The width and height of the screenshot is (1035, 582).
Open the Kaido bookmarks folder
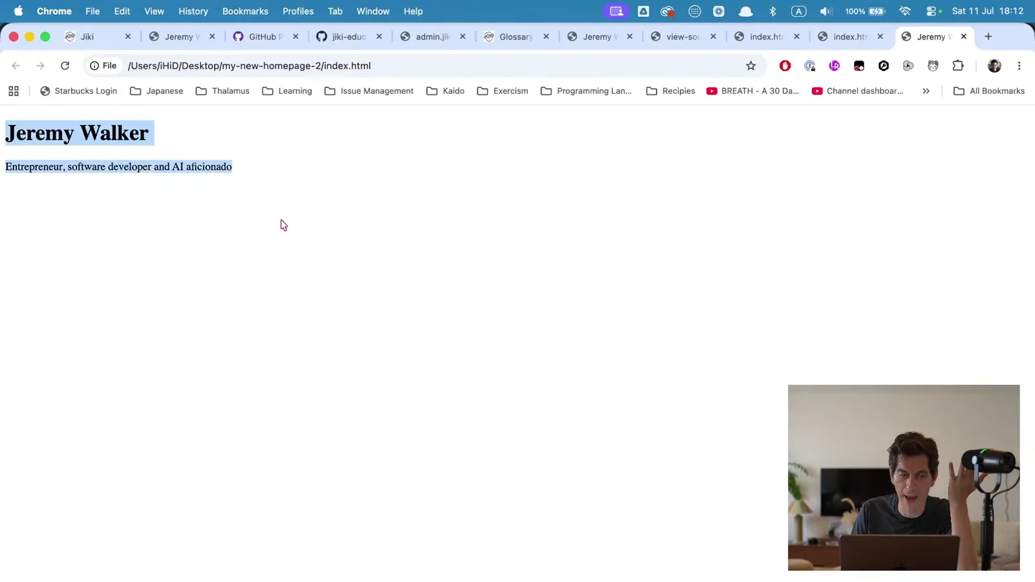pyautogui.click(x=445, y=91)
